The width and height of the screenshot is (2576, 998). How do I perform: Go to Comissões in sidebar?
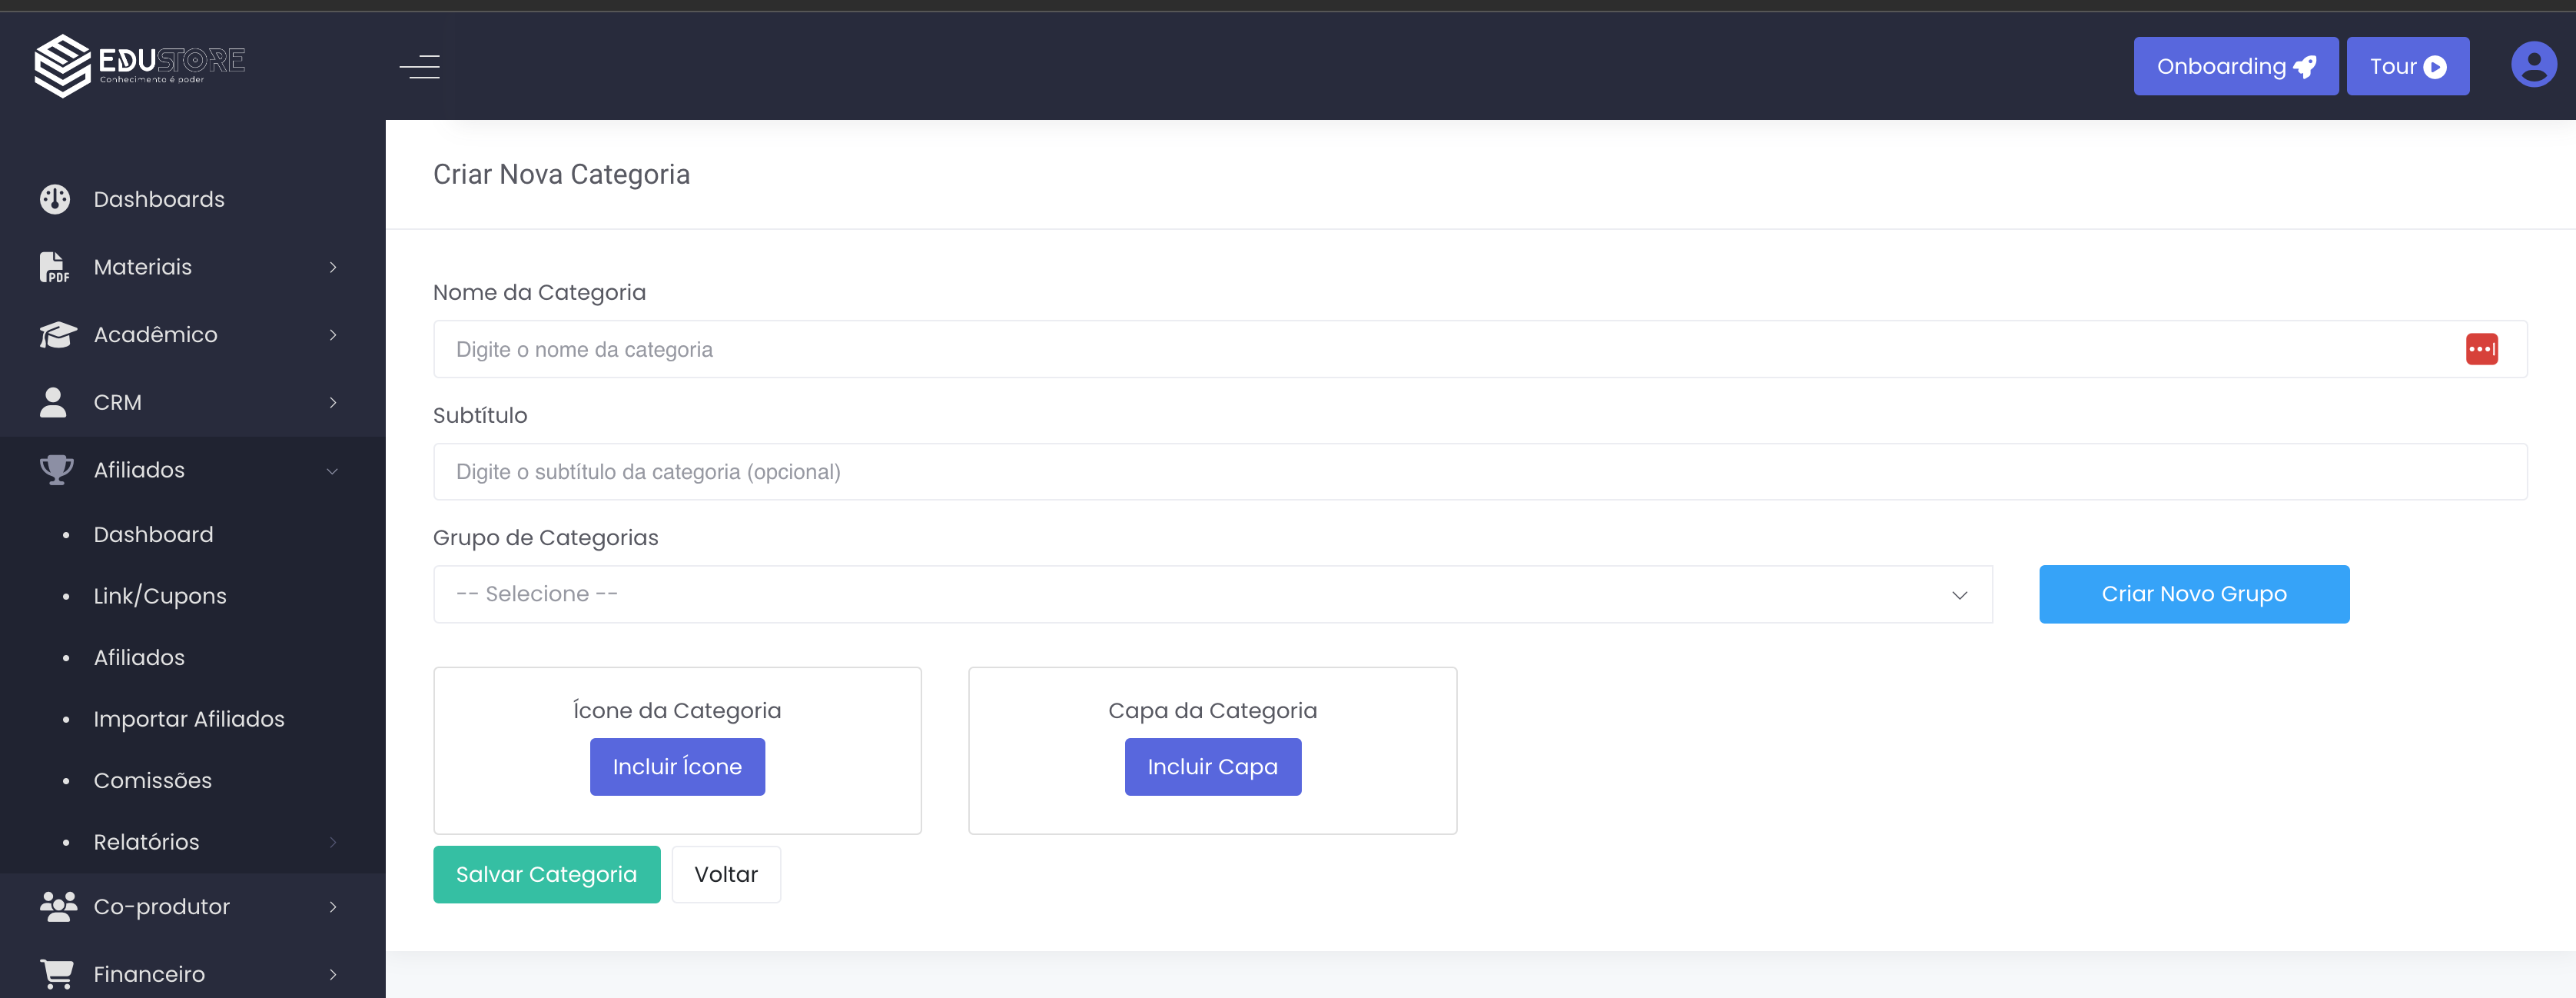pyautogui.click(x=152, y=780)
